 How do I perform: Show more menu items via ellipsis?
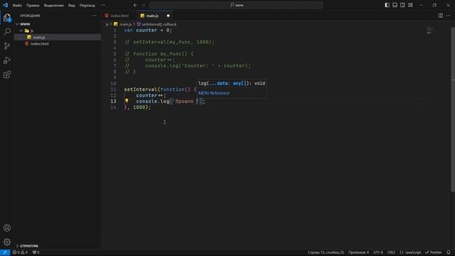click(103, 5)
